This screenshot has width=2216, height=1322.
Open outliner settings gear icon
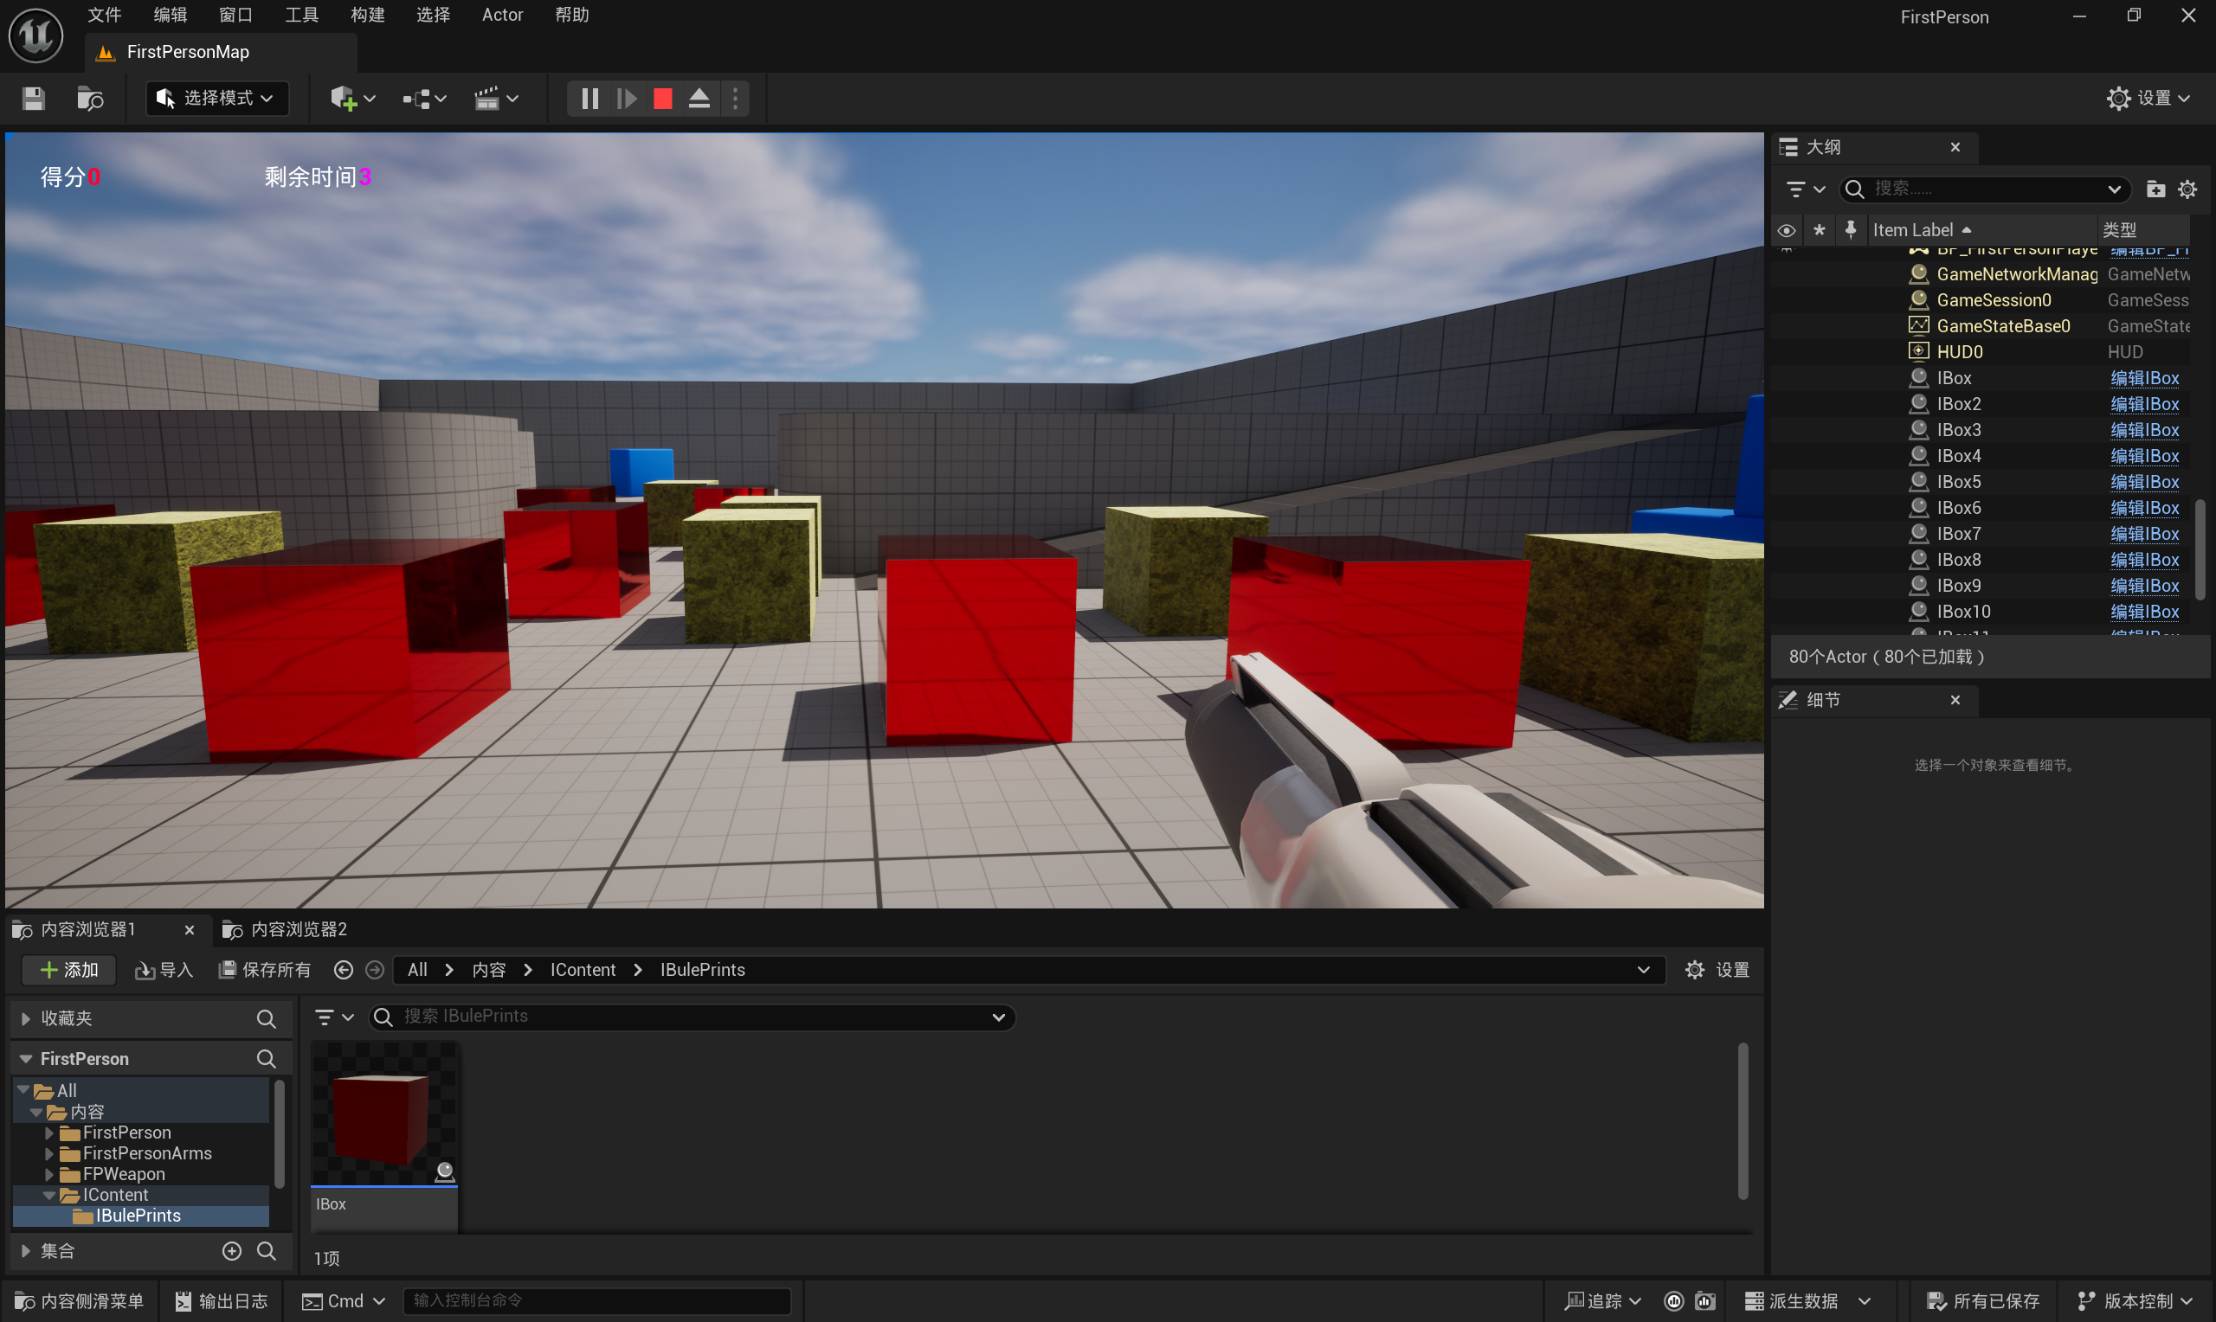tap(2187, 189)
